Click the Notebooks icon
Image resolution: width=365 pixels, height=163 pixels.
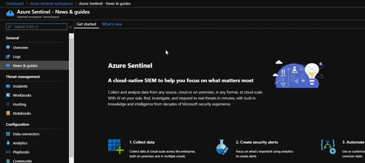tap(8, 114)
